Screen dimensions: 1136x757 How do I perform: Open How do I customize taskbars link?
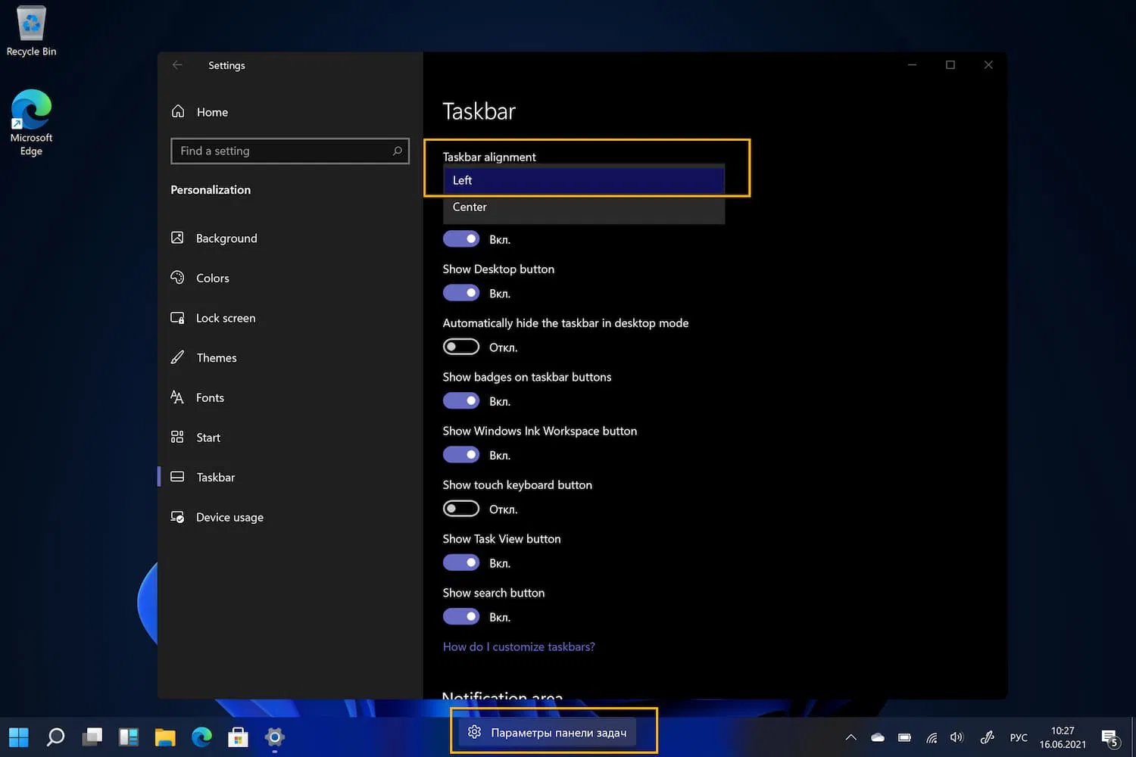[x=519, y=646]
